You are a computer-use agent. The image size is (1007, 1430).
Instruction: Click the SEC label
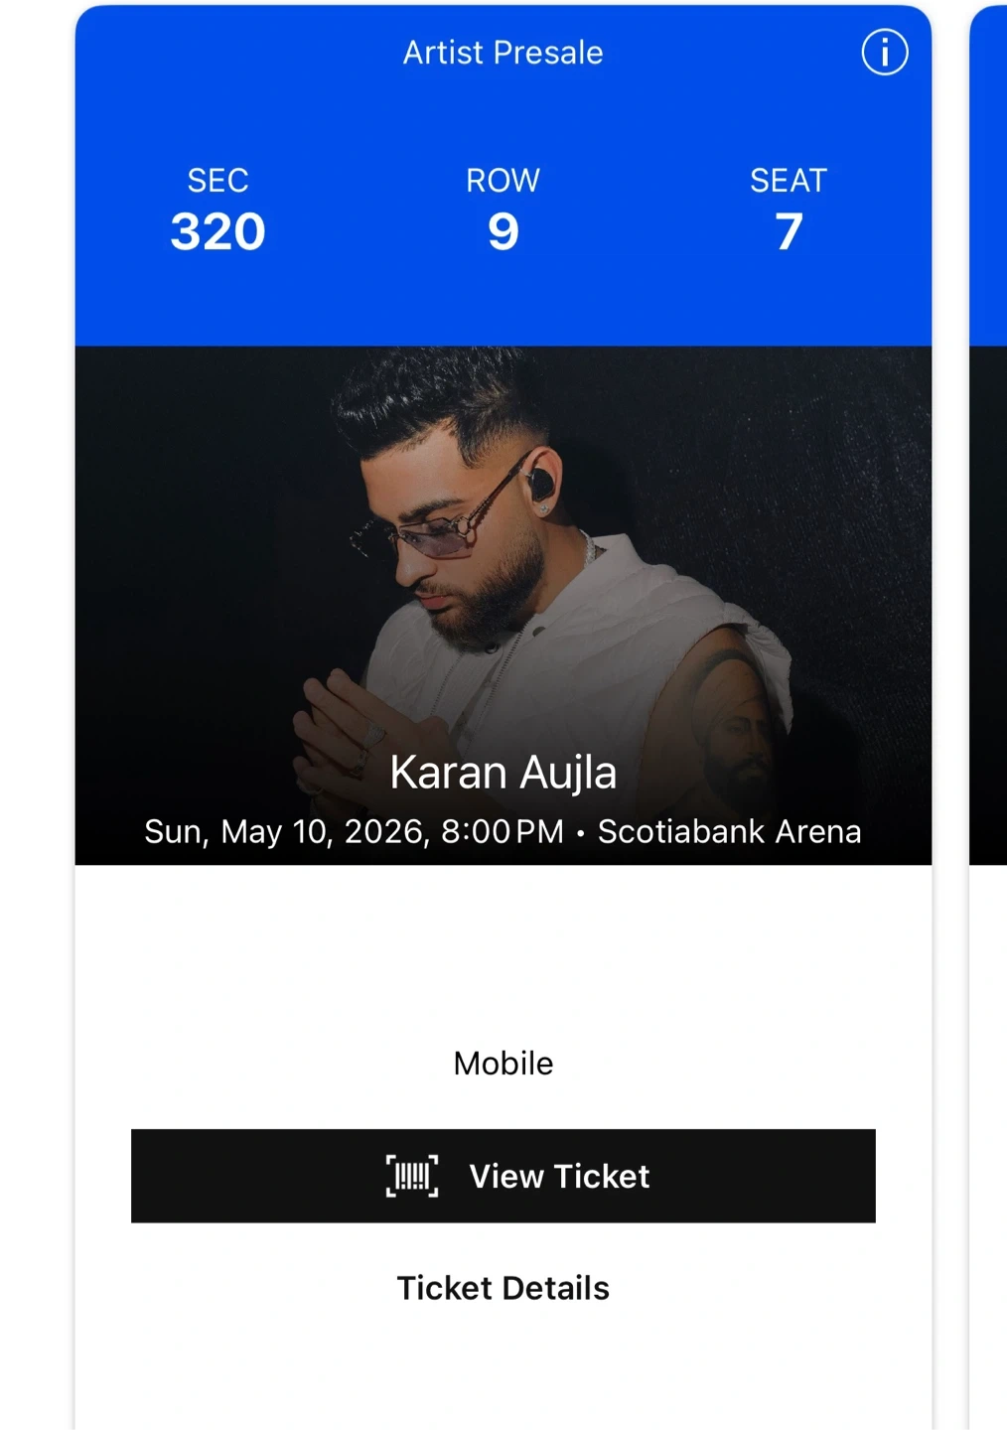coord(217,181)
